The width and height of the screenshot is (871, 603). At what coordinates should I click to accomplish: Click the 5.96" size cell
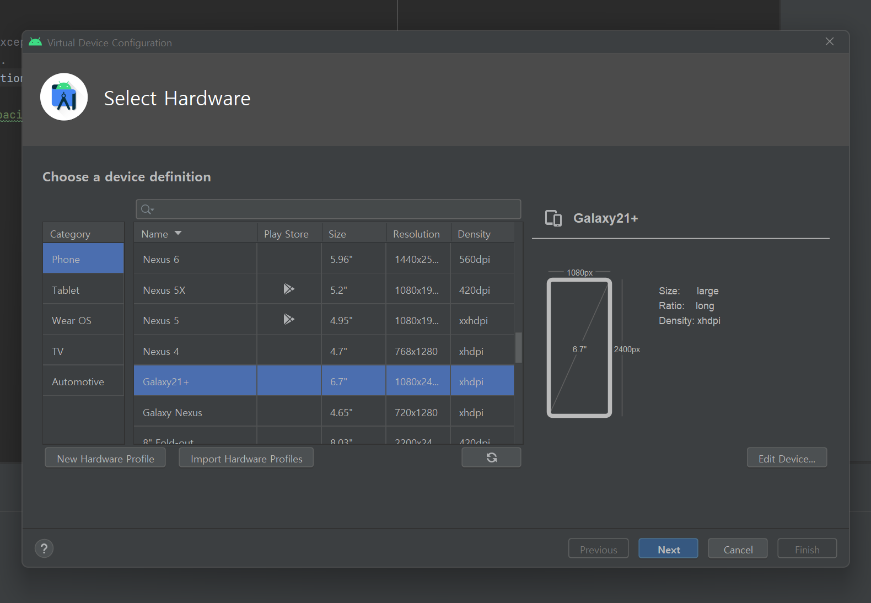click(x=354, y=259)
